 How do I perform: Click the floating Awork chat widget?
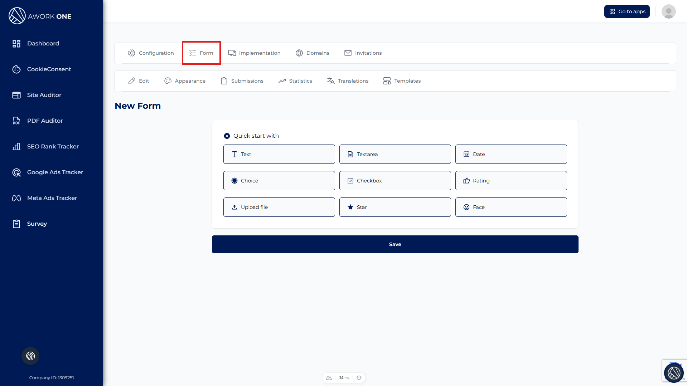(x=674, y=373)
